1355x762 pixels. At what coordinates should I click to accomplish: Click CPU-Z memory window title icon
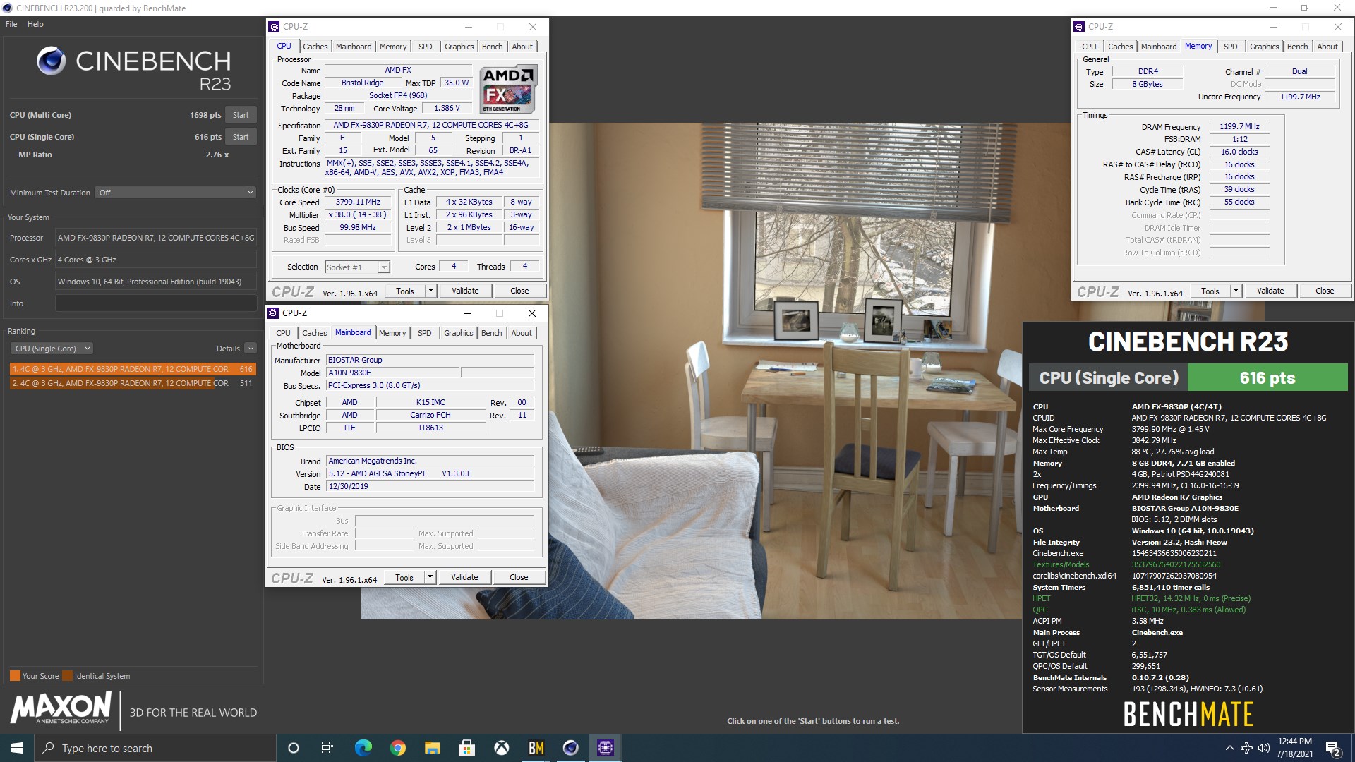1078,27
